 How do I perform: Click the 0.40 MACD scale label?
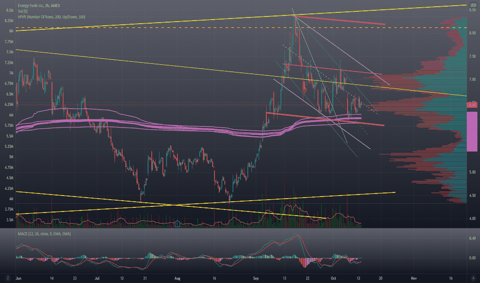pos(472,238)
